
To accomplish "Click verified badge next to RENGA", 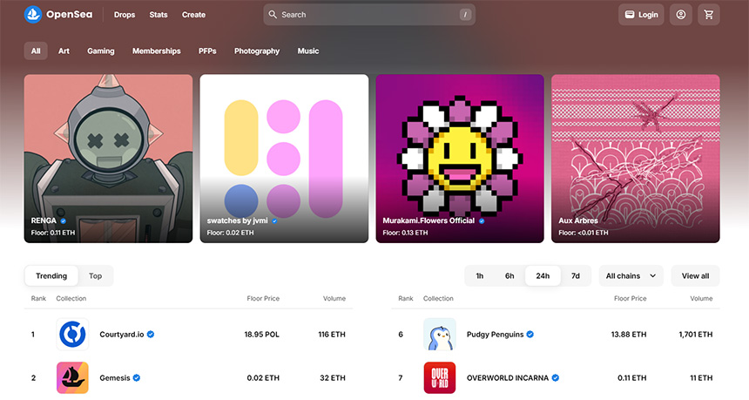I will tap(63, 220).
